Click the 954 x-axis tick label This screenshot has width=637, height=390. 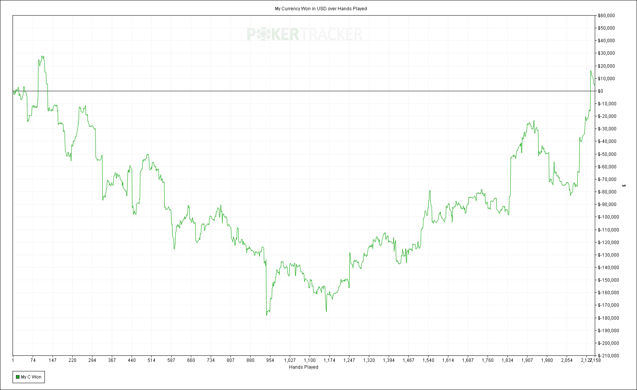click(x=270, y=360)
